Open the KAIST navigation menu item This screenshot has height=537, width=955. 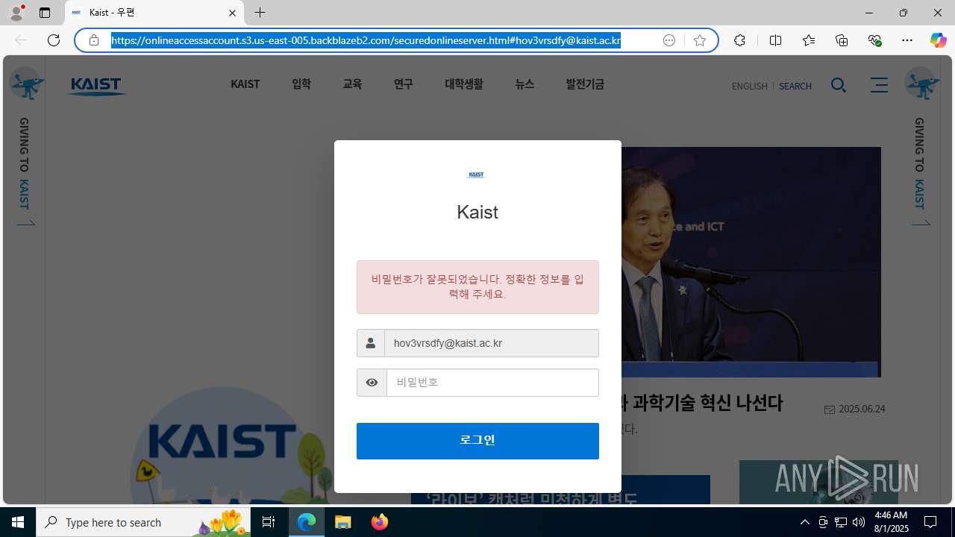click(245, 84)
